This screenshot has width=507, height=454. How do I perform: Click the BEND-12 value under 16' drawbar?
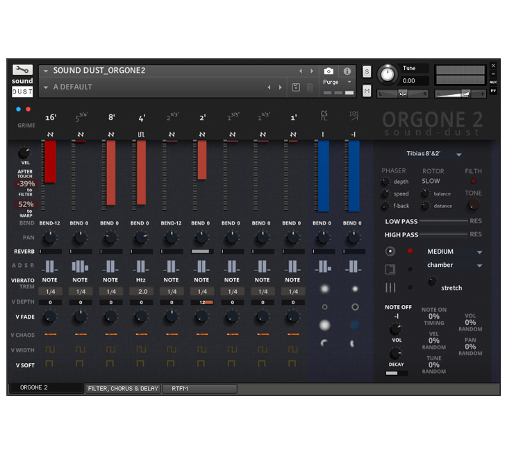point(50,223)
